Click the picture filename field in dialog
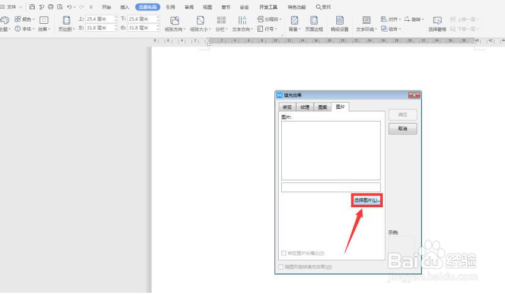The height and width of the screenshot is (294, 505). pos(331,187)
